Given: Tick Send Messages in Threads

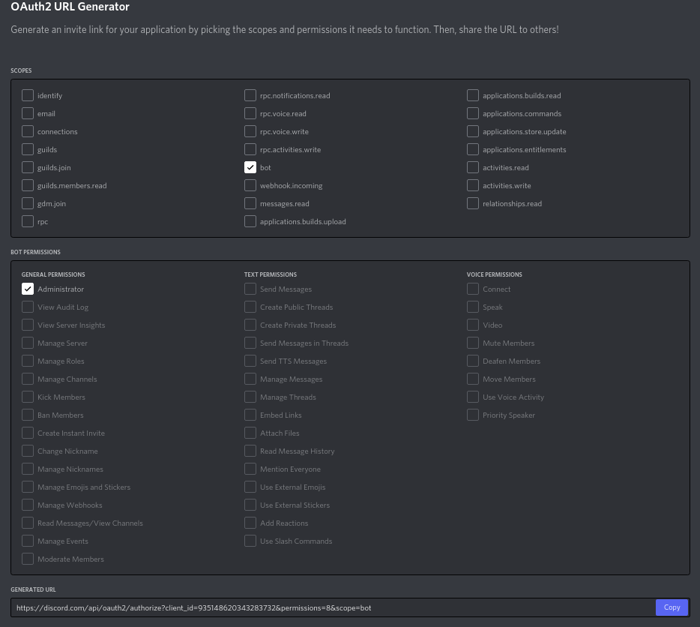Looking at the screenshot, I should [x=250, y=343].
